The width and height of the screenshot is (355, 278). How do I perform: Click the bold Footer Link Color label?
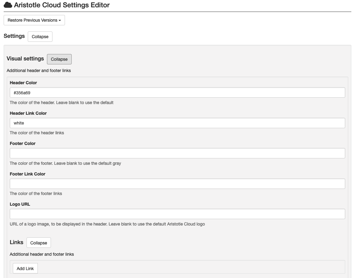point(27,174)
